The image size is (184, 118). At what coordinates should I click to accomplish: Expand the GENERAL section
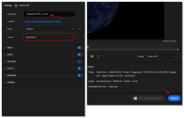[x=5, y=83]
